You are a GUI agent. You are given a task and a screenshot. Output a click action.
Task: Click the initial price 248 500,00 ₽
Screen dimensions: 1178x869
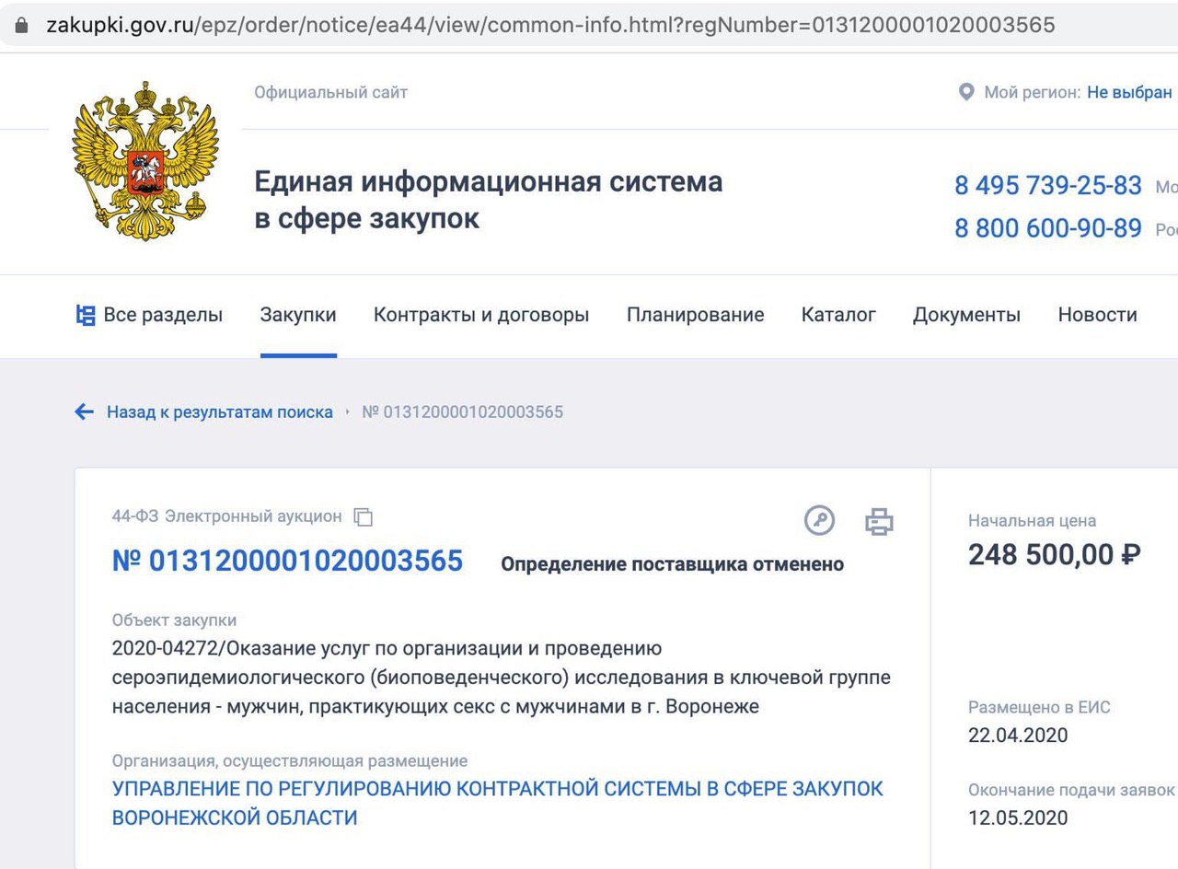[x=1055, y=554]
